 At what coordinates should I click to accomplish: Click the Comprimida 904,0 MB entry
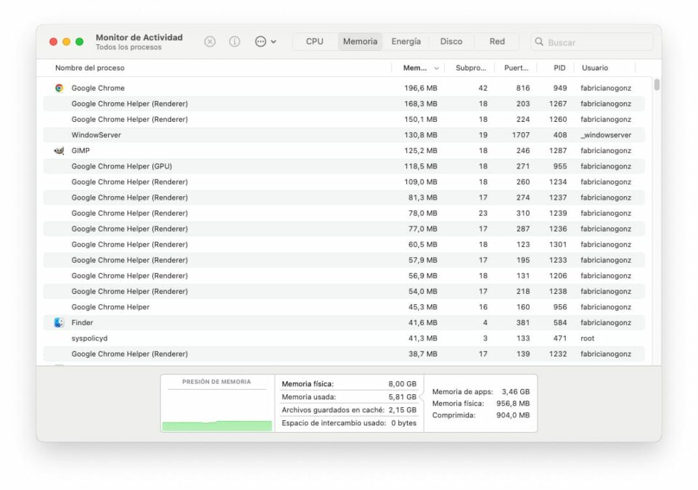coord(481,415)
